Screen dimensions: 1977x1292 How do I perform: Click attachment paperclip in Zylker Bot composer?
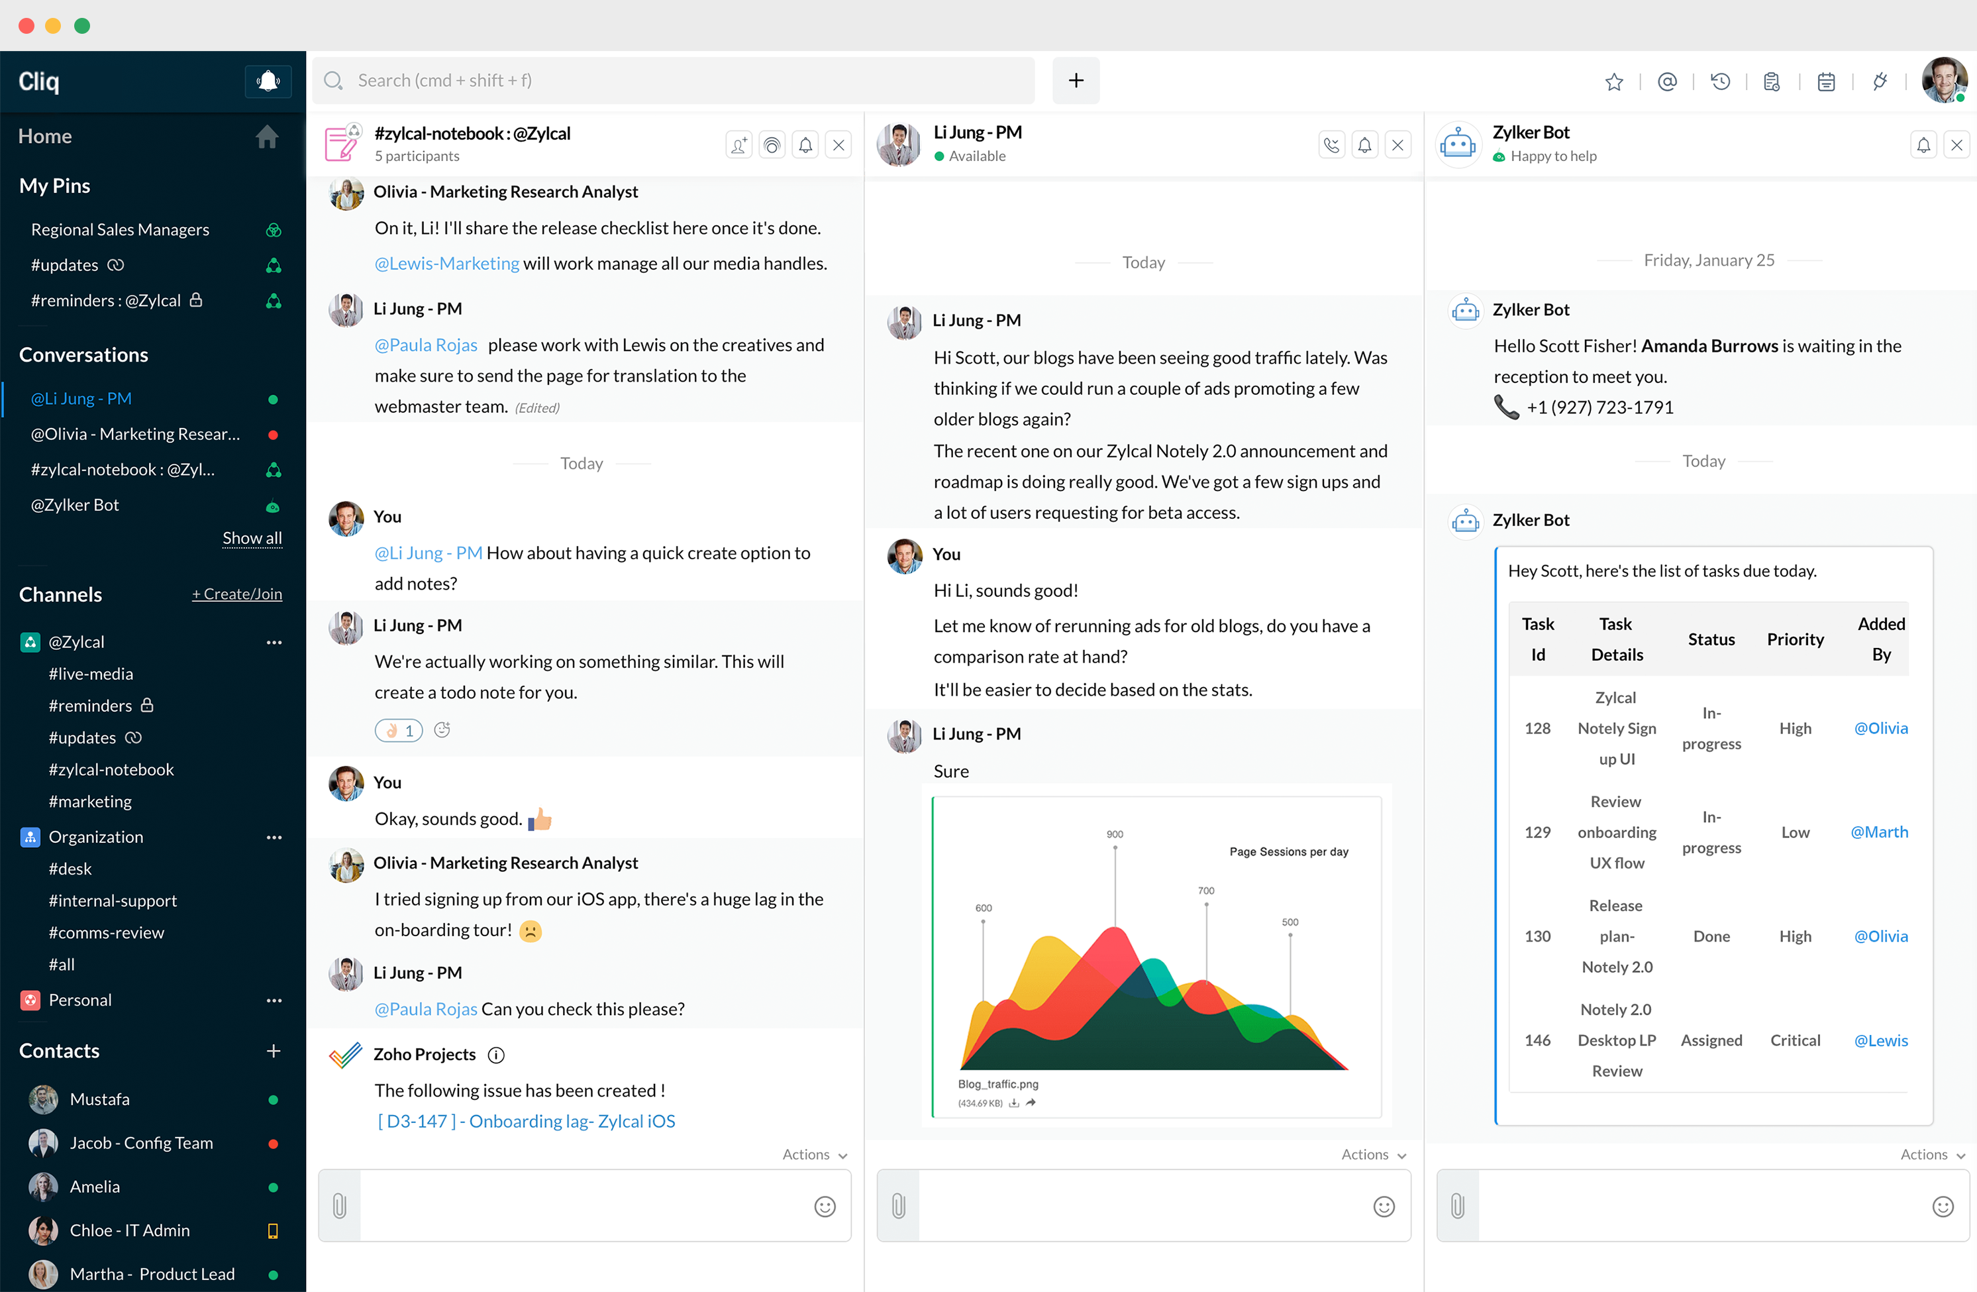pos(1458,1206)
